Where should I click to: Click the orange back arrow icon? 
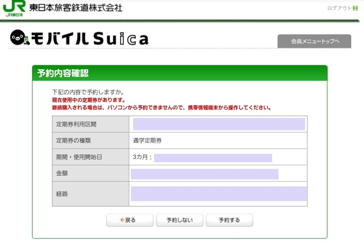(122, 220)
